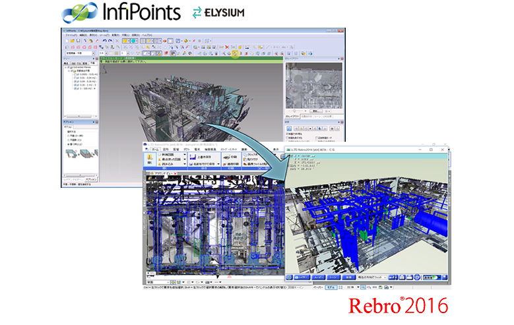Click 上書き保存 save icon in Rebro ribbon
Image resolution: width=514 pixels, height=325 pixels.
click(193, 157)
